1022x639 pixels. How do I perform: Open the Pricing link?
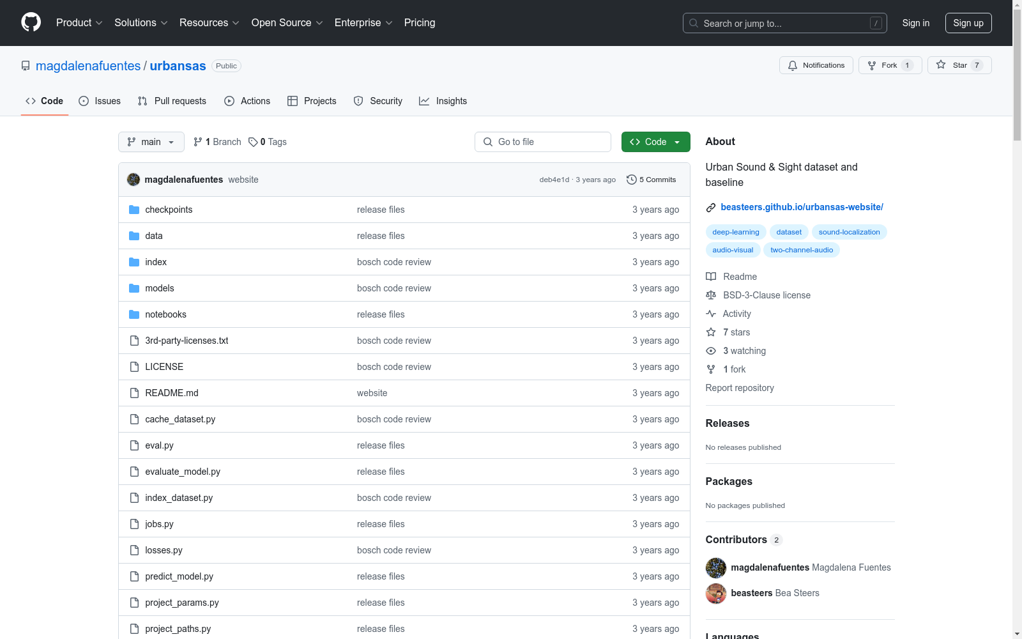tap(420, 23)
